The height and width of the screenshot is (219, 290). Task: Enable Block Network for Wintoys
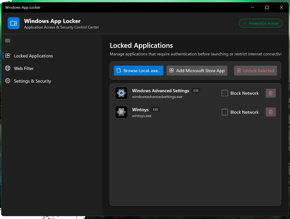(x=225, y=112)
